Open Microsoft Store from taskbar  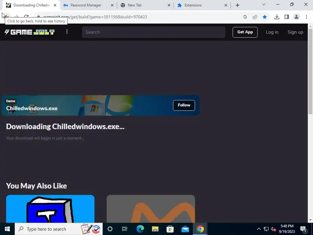click(x=170, y=229)
